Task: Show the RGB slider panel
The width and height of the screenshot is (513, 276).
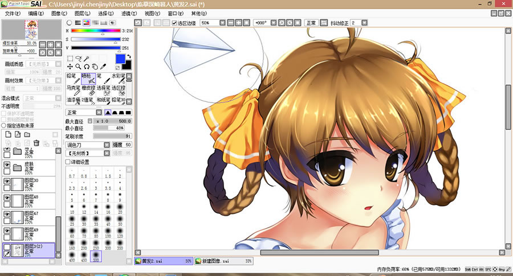Action: pos(78,23)
